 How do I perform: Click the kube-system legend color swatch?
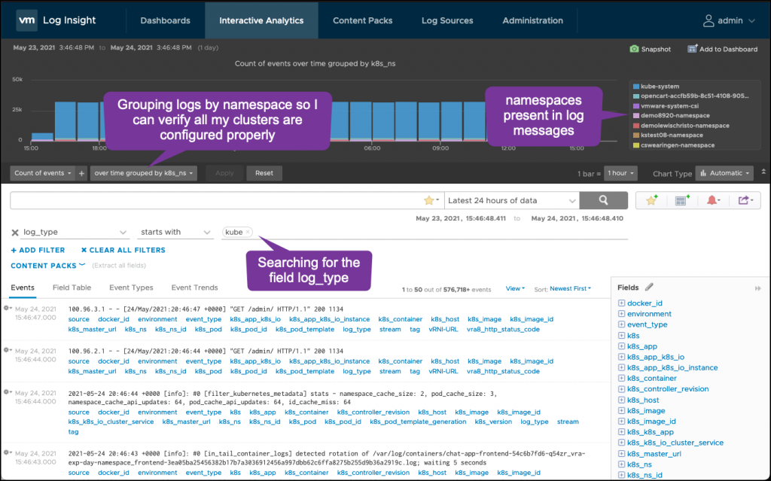(x=636, y=87)
